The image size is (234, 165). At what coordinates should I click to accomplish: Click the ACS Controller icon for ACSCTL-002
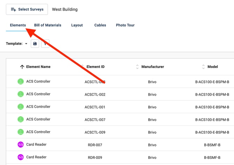pyautogui.click(x=21, y=94)
